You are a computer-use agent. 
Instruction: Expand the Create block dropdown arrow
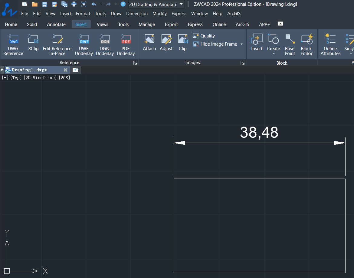tap(274, 54)
